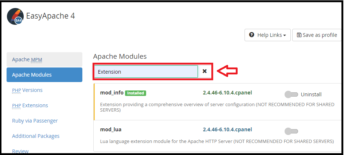Go to the Review step
Screen dimensions: 344x155
[x=20, y=151]
